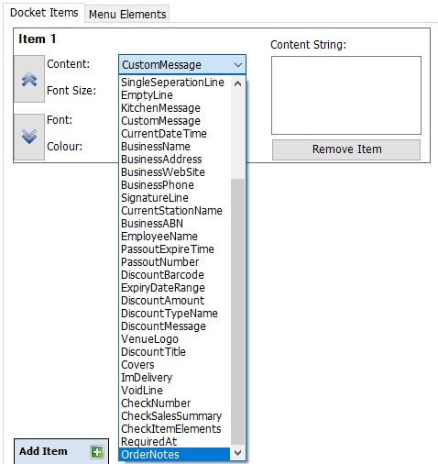The width and height of the screenshot is (438, 464).
Task: Move Item 1 down with double-chevron arrow
Action: pos(29,137)
